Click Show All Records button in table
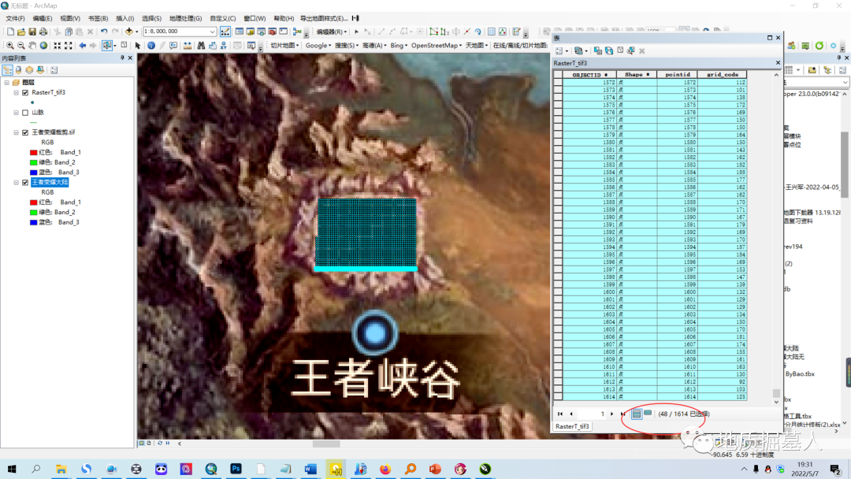 pyautogui.click(x=637, y=414)
